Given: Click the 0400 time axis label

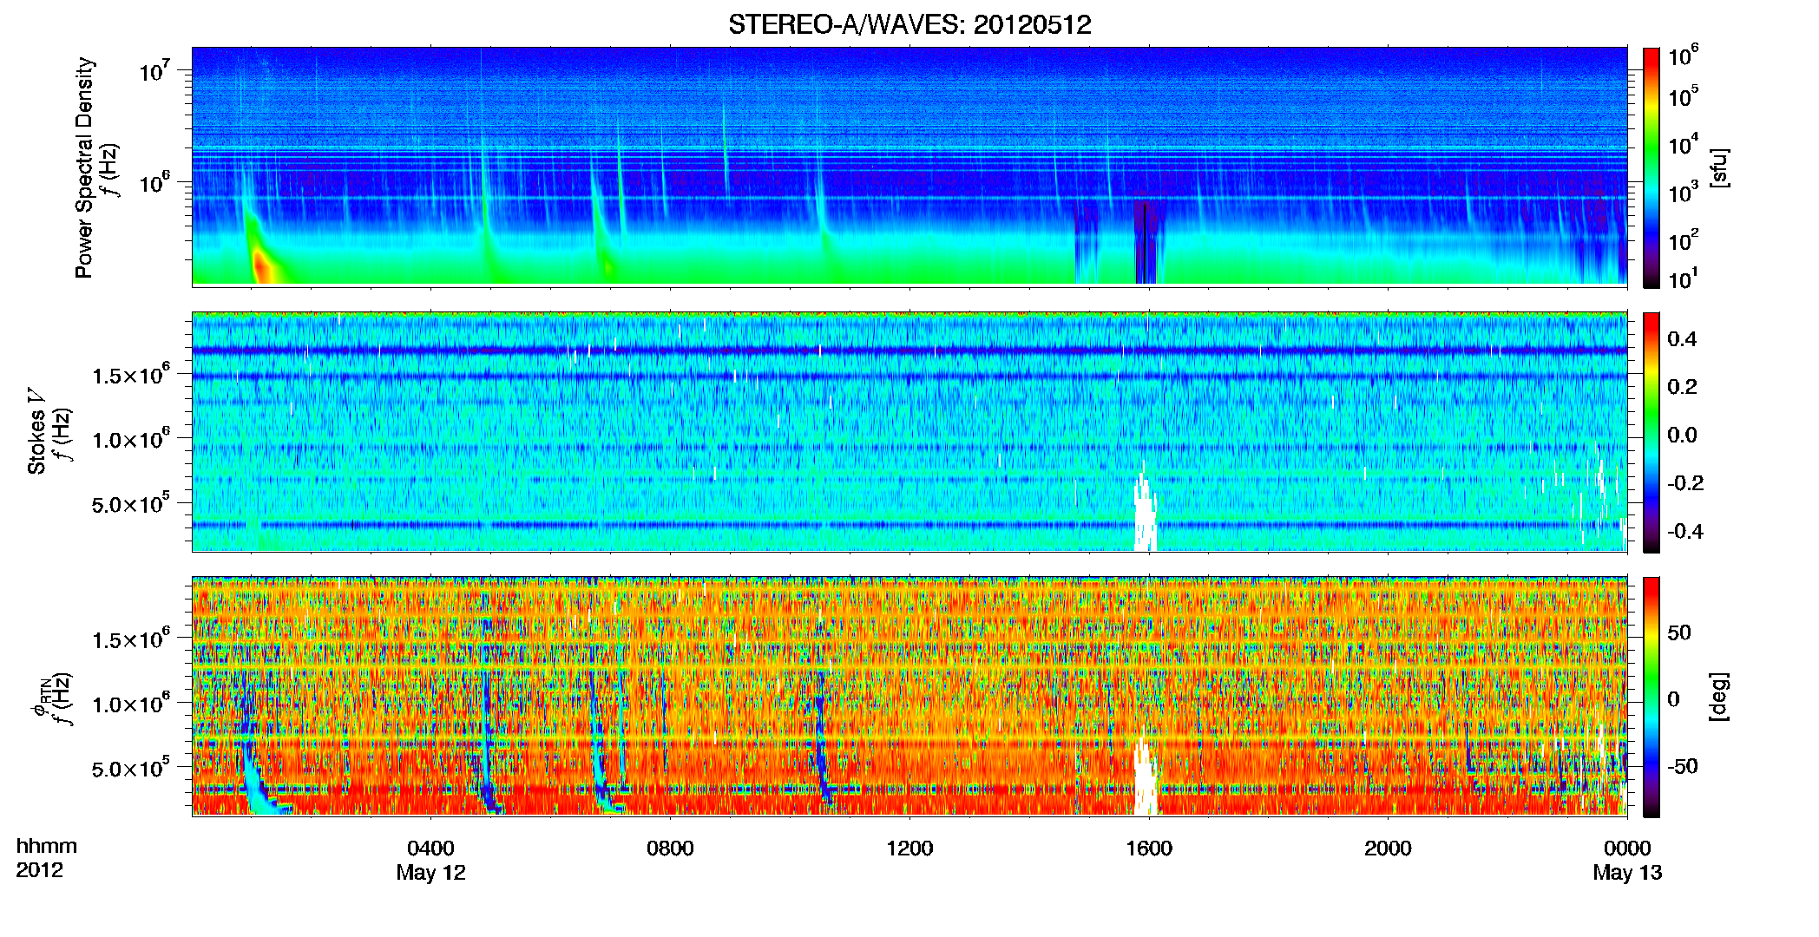Looking at the screenshot, I should tap(430, 848).
